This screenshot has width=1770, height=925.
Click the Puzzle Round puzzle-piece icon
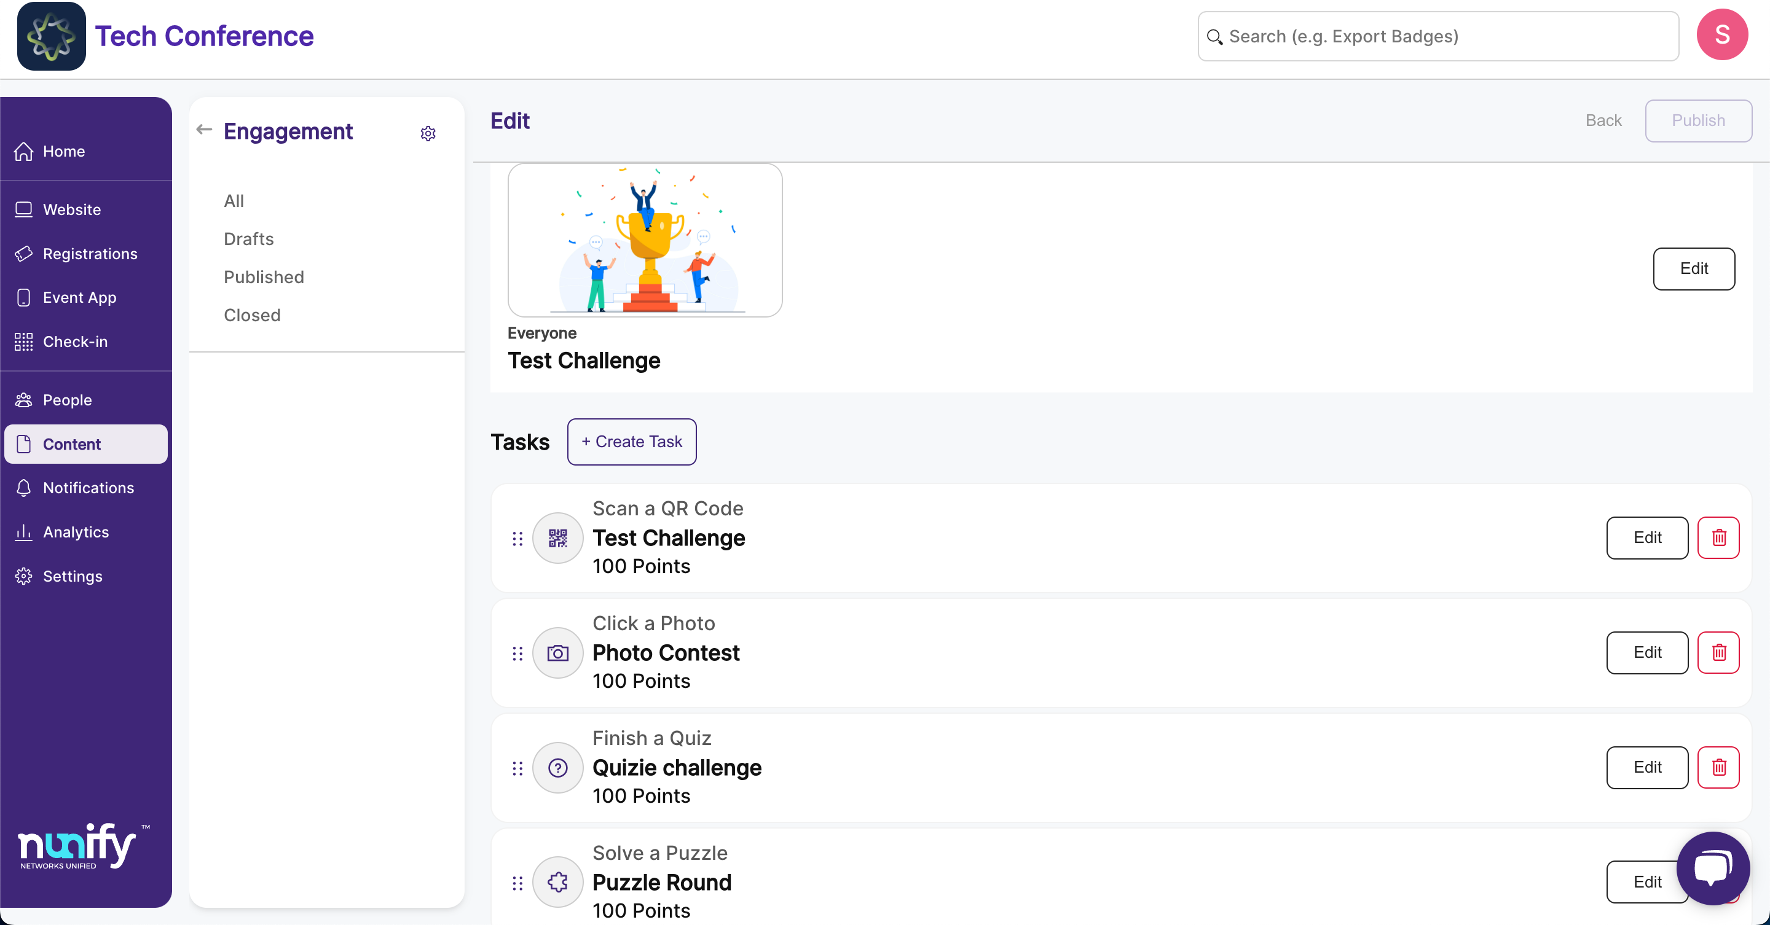tap(558, 882)
